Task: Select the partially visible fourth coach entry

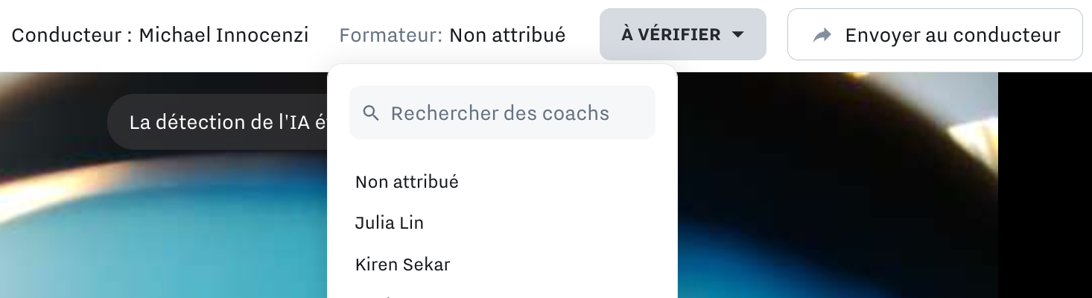Action: tap(502, 293)
